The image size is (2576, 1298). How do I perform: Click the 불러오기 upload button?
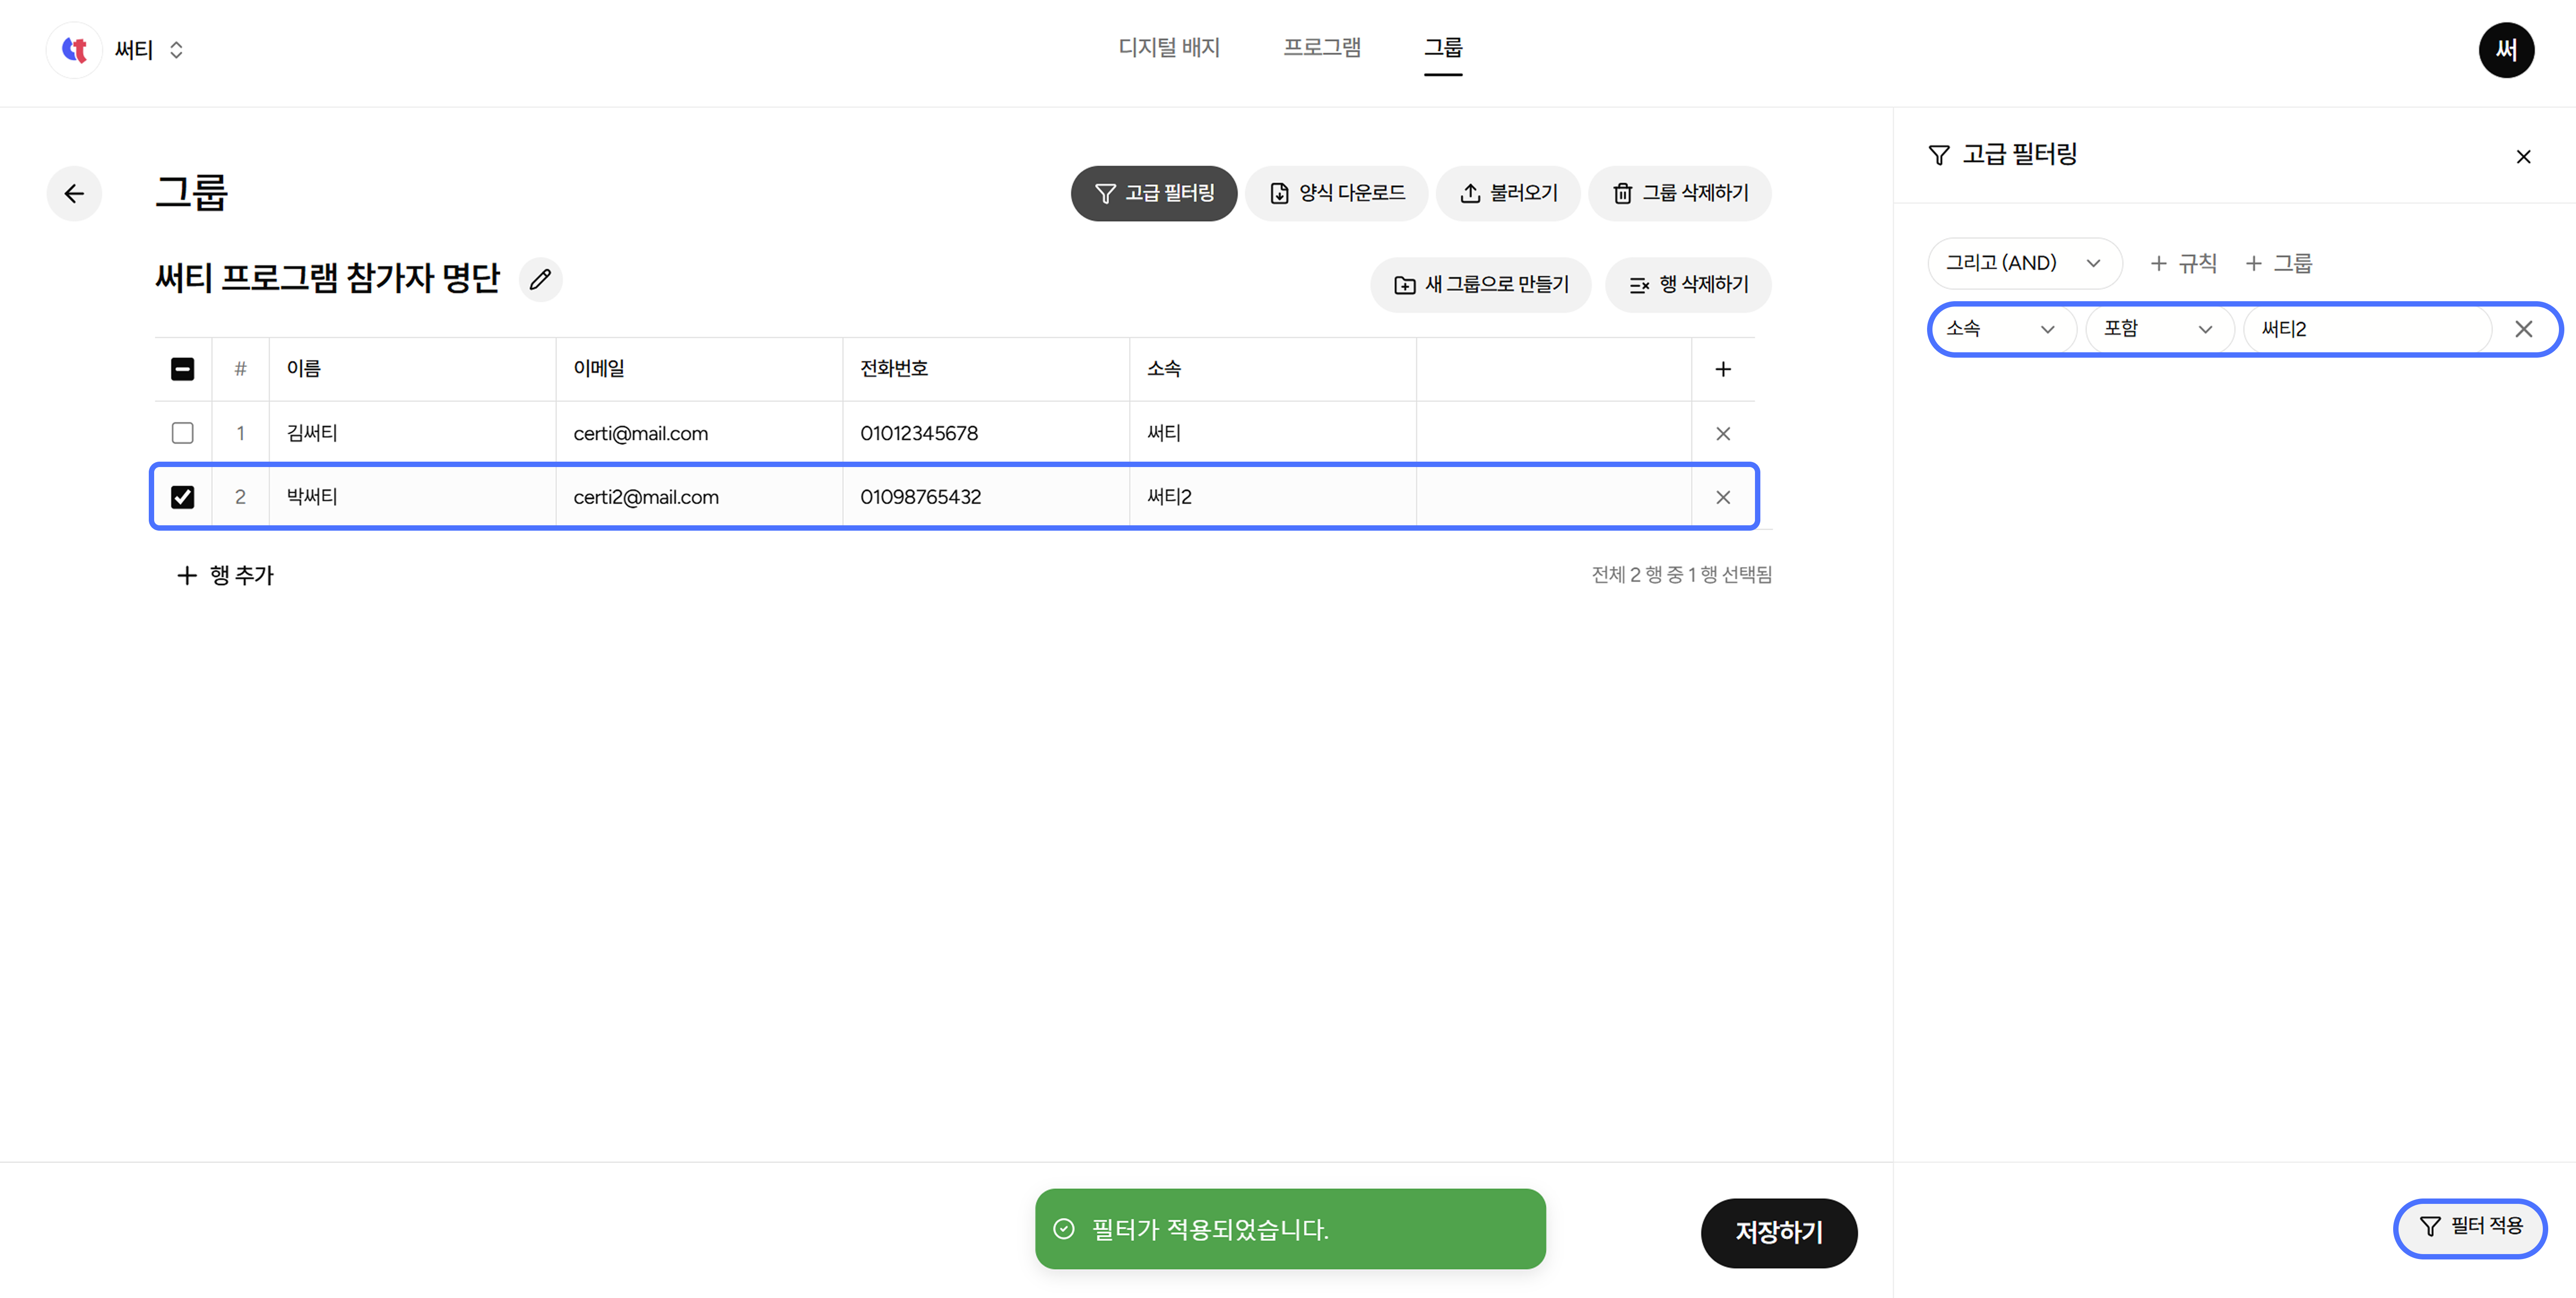(1508, 193)
